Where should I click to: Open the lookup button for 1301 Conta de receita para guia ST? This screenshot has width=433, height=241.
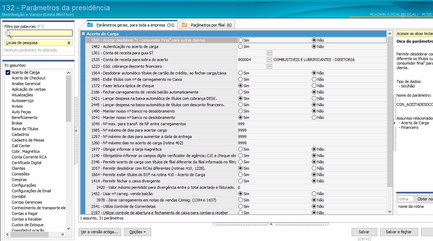(269, 53)
